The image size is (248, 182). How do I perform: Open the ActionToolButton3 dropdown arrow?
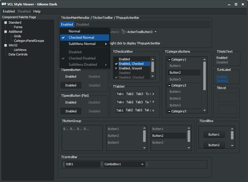155,32
